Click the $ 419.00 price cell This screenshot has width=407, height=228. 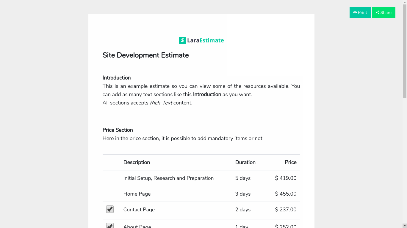(286, 178)
